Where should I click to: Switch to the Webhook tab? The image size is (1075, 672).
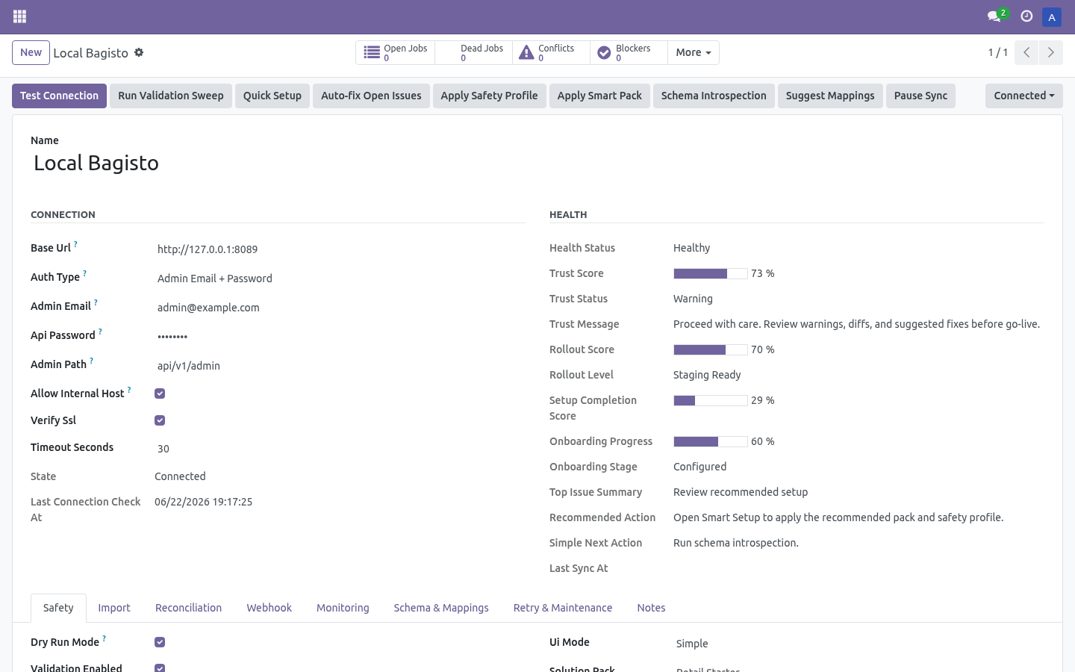pyautogui.click(x=269, y=608)
